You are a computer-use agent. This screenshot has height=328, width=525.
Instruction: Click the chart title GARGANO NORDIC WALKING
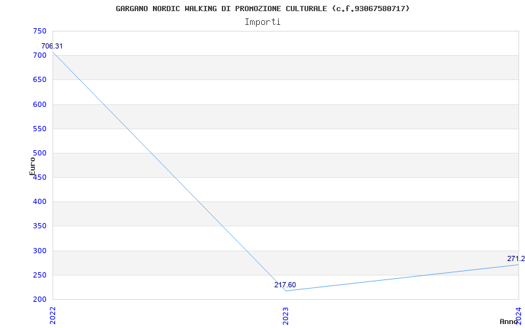tap(262, 9)
